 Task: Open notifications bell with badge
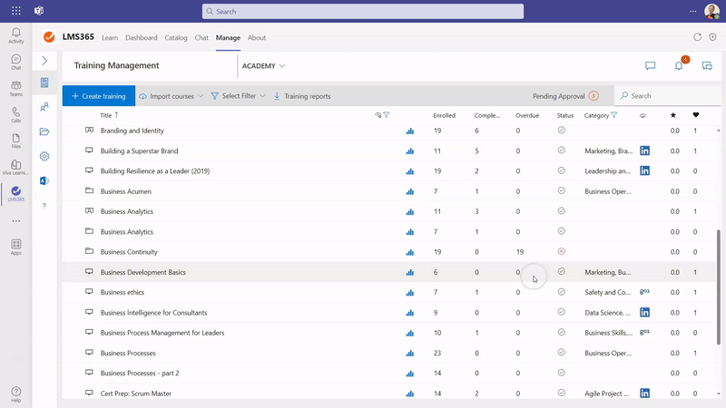(679, 65)
